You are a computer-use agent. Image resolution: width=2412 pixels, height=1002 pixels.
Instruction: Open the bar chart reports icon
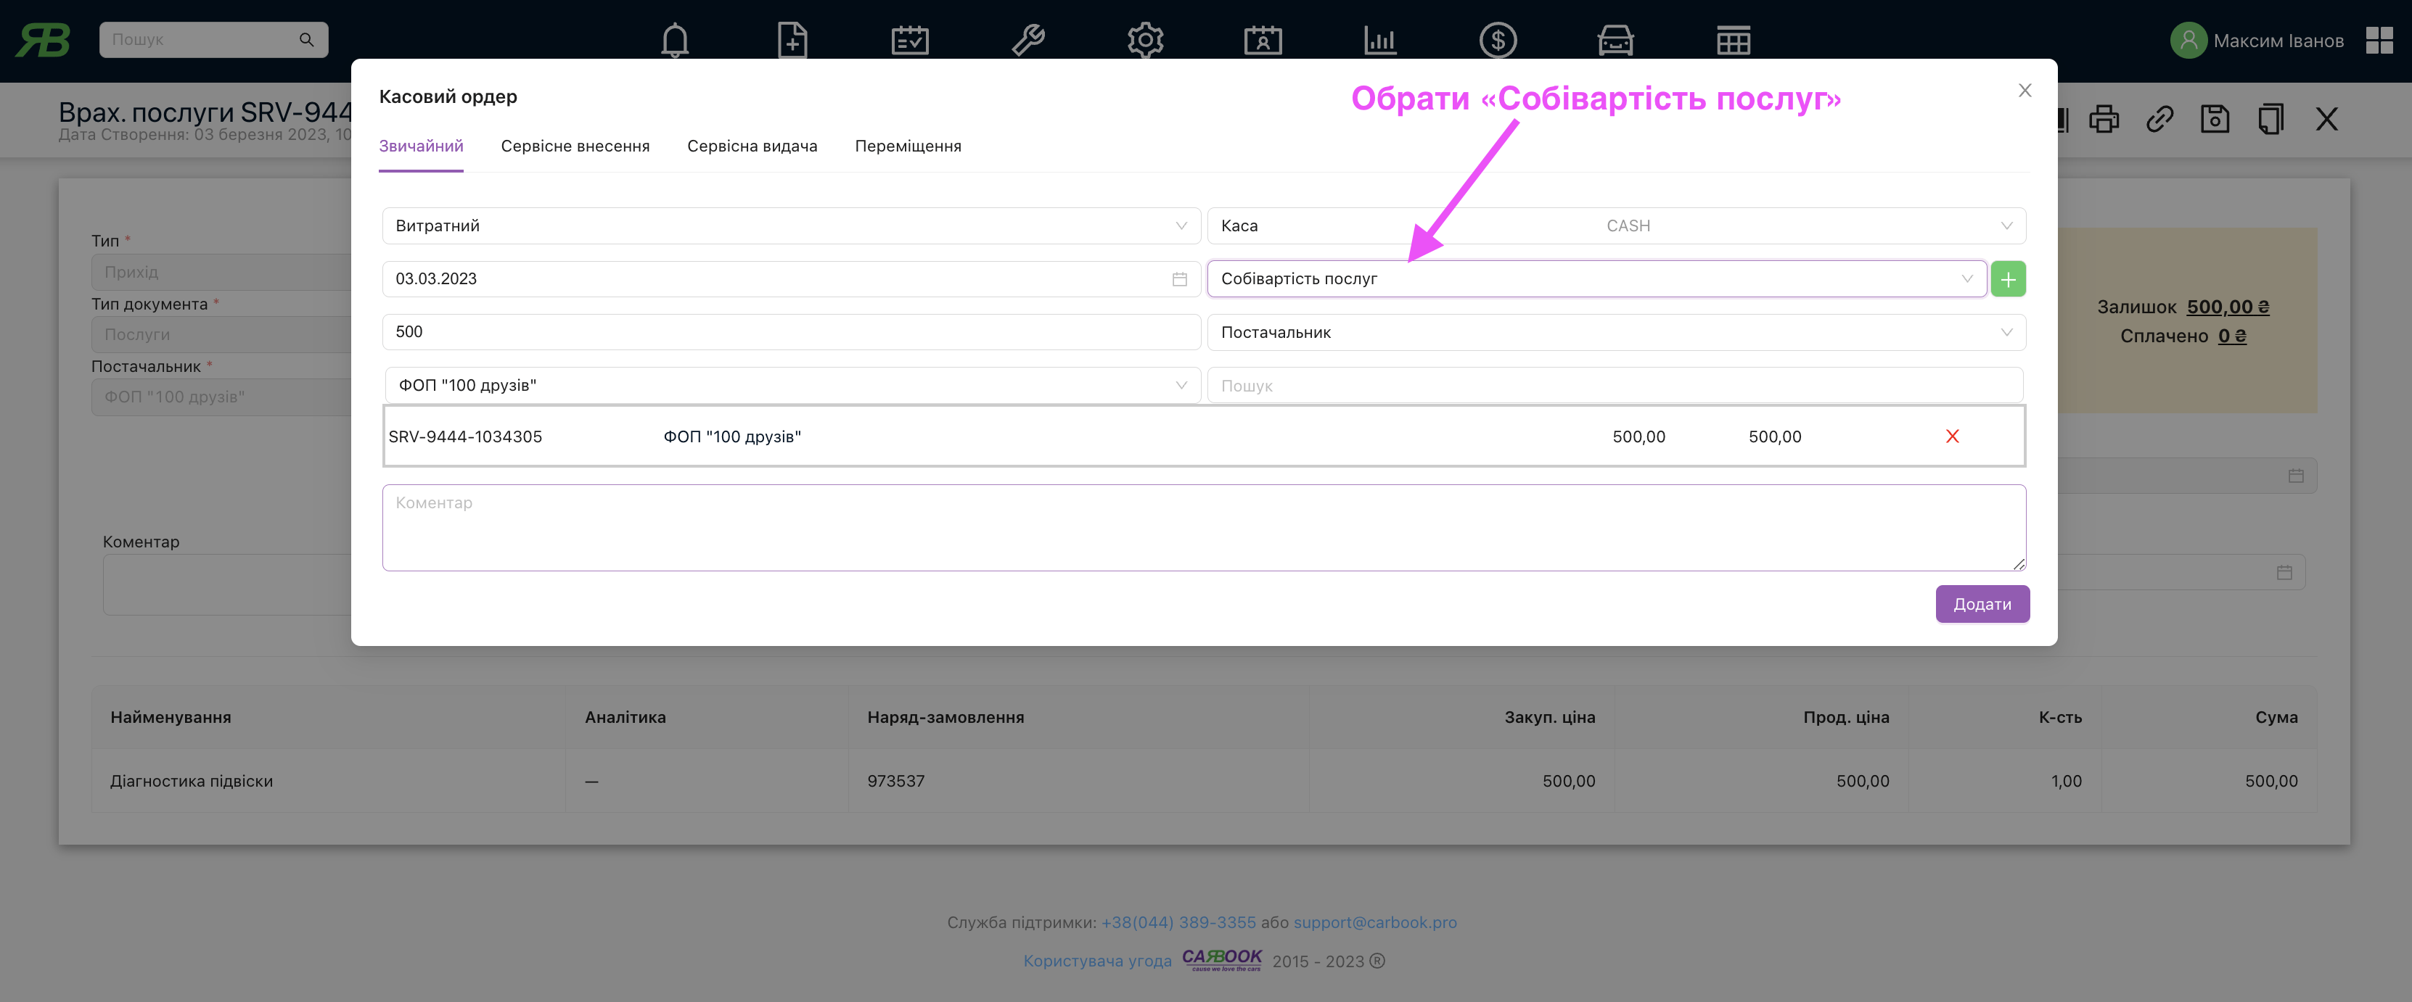click(1380, 40)
